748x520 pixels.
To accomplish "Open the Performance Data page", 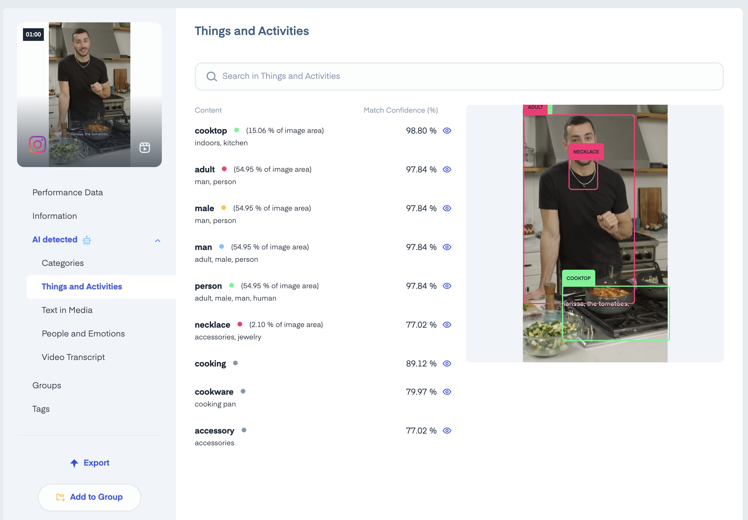I will [67, 192].
